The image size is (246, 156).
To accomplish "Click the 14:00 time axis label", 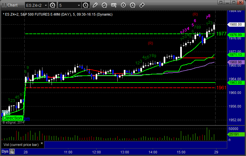I will point(153,152).
